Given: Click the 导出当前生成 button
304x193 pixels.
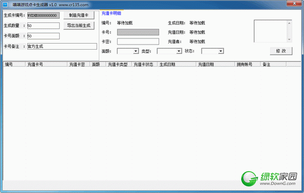Looking at the screenshot, I should (79, 25).
